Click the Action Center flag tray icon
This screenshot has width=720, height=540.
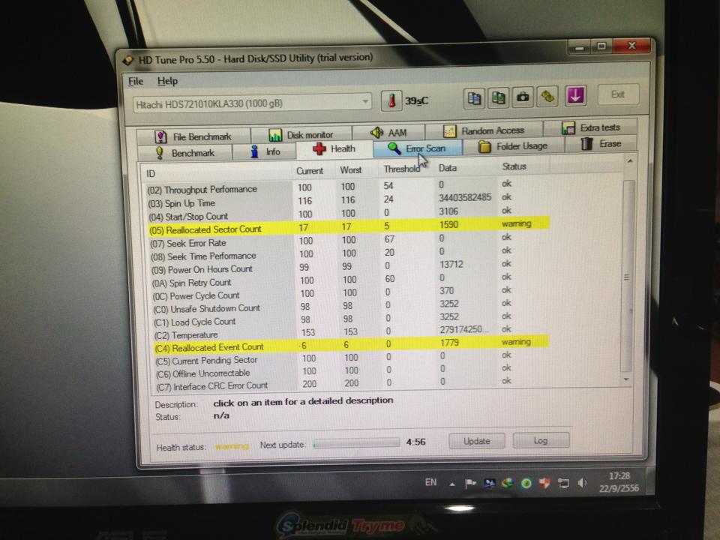click(471, 483)
